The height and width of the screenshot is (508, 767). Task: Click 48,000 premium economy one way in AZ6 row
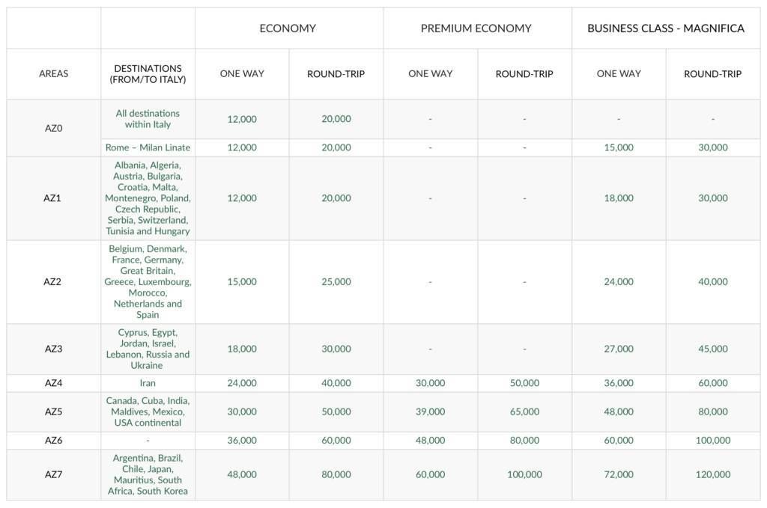click(431, 440)
